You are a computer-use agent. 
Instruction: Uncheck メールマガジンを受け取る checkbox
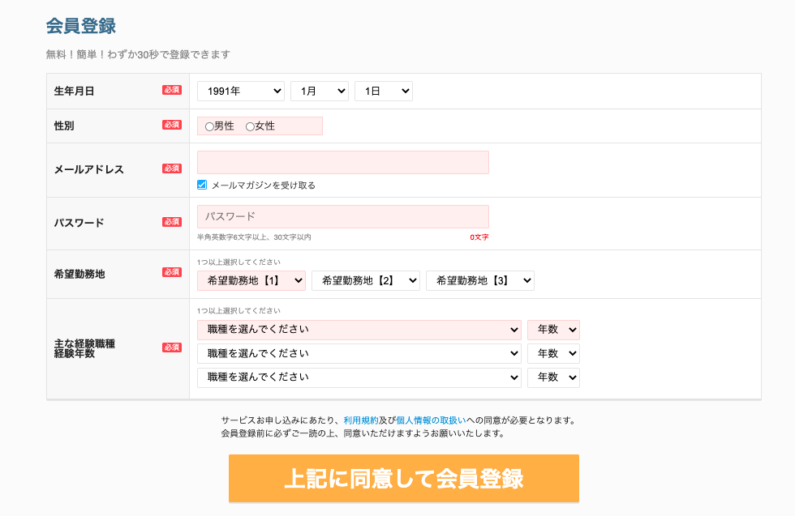[203, 185]
